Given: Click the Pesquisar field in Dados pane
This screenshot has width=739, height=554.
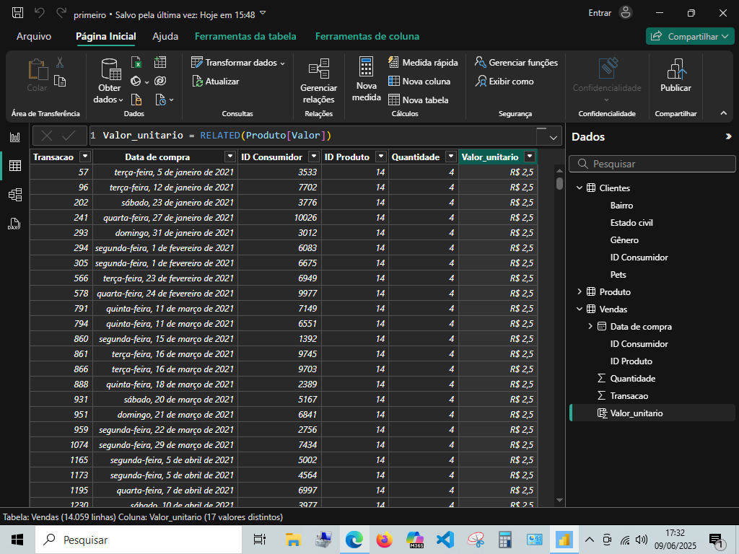Looking at the screenshot, I should [x=652, y=164].
